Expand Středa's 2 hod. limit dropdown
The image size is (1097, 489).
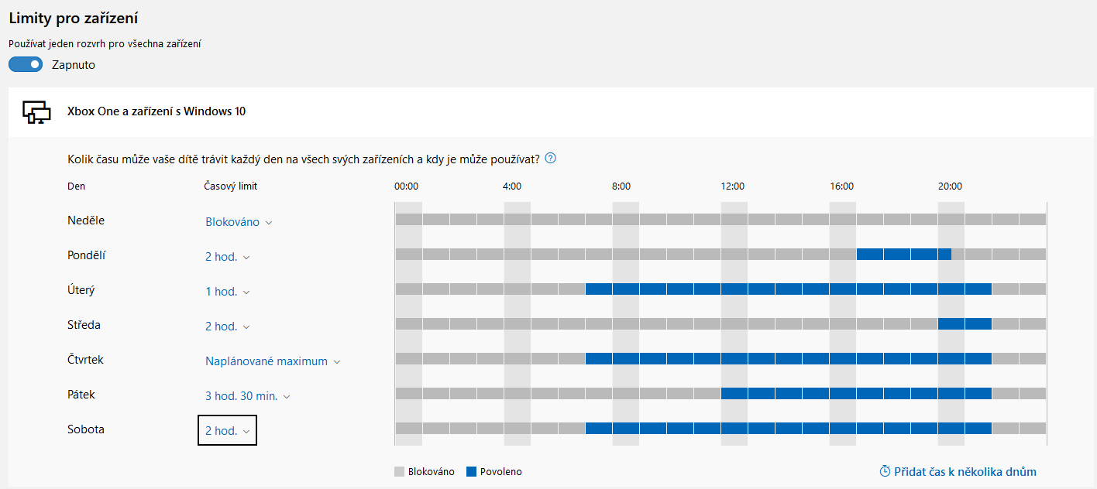(x=227, y=327)
